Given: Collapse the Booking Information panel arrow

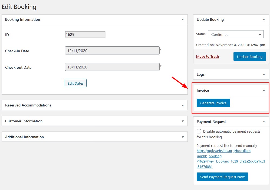Looking at the screenshot, I should click(x=183, y=20).
